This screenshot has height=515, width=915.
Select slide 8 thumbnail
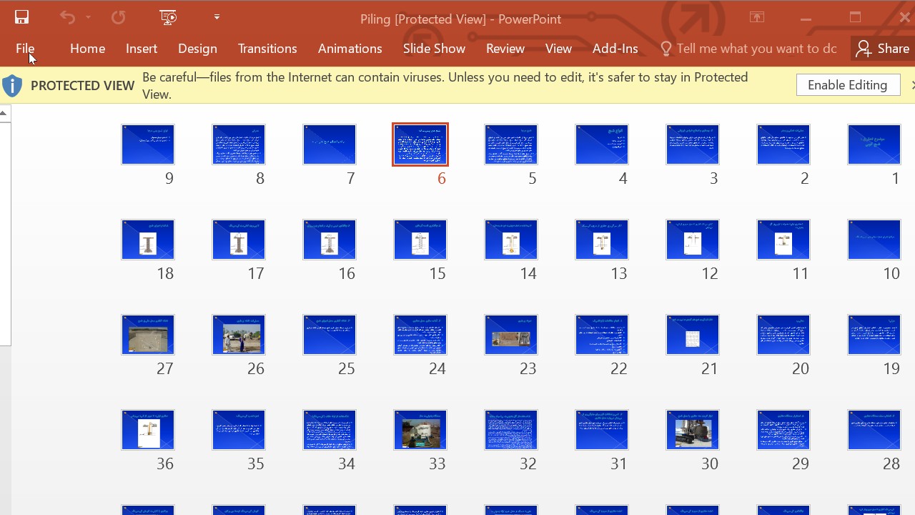[x=239, y=144]
